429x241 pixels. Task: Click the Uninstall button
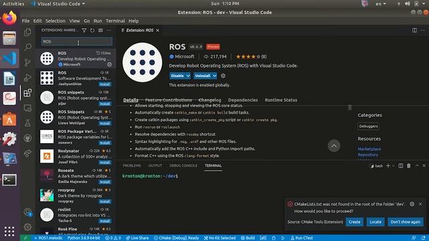click(x=202, y=76)
